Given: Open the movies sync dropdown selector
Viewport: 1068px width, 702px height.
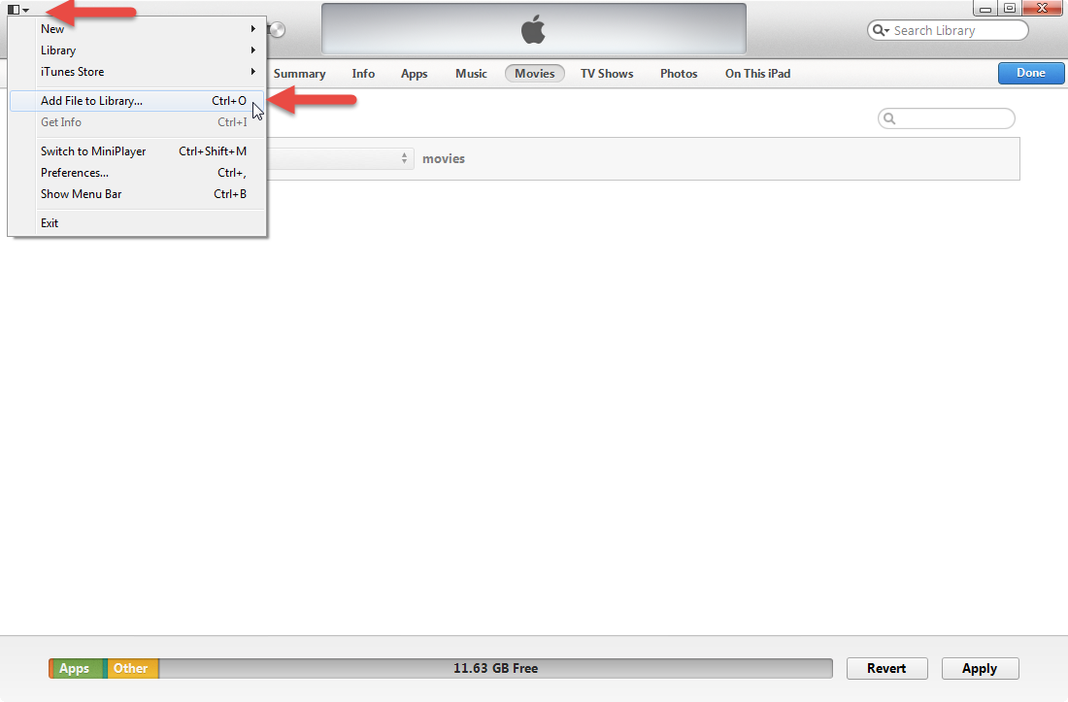Looking at the screenshot, I should (340, 158).
